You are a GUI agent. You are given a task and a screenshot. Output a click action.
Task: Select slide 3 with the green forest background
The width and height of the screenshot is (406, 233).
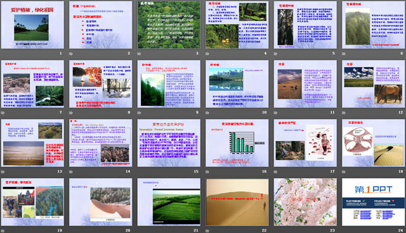(169, 25)
